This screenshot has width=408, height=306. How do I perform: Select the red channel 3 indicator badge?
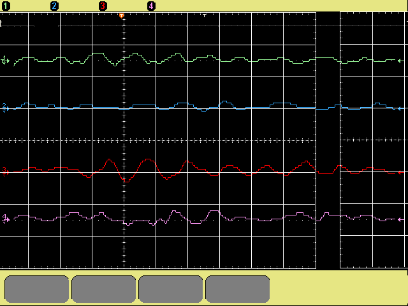pyautogui.click(x=103, y=6)
